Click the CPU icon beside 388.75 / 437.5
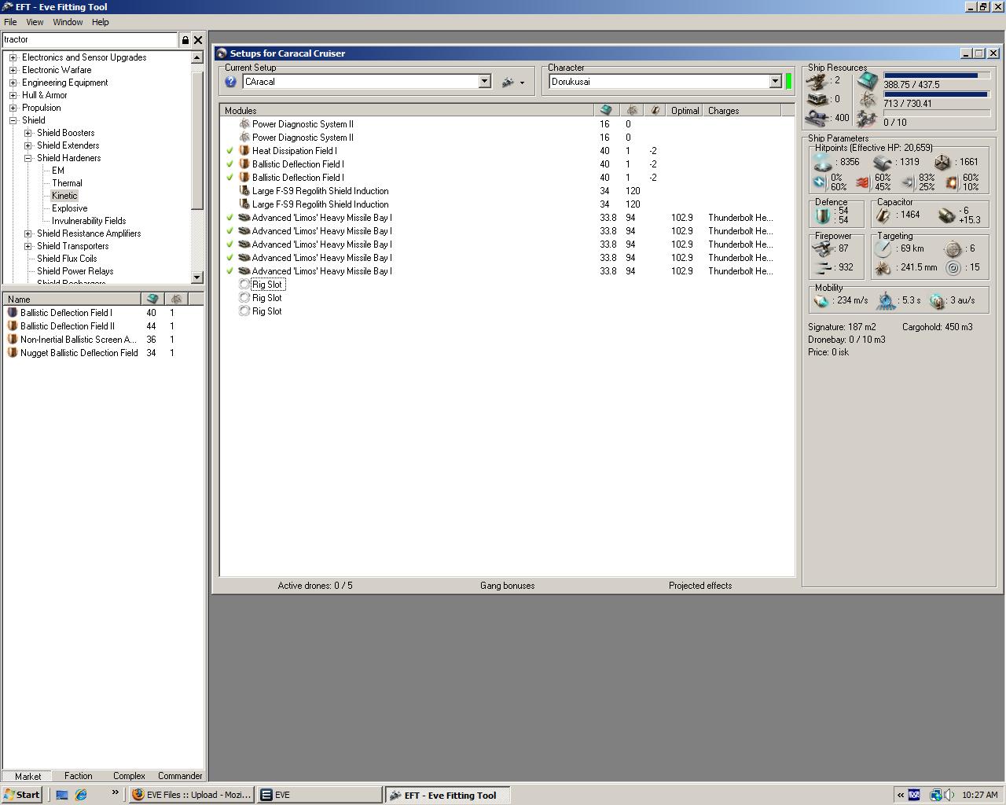The width and height of the screenshot is (1006, 805). tap(868, 80)
